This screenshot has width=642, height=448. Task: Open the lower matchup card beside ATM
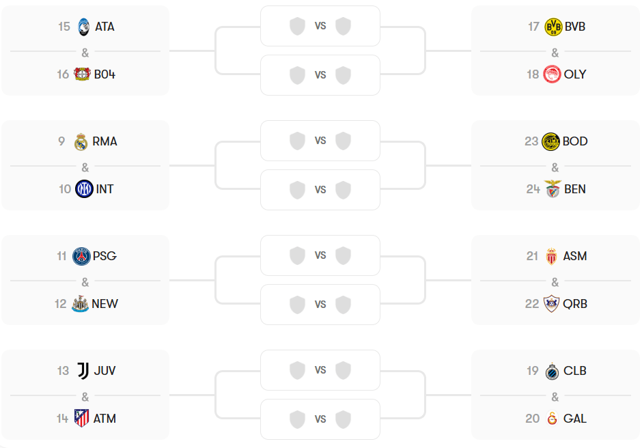[x=320, y=419]
